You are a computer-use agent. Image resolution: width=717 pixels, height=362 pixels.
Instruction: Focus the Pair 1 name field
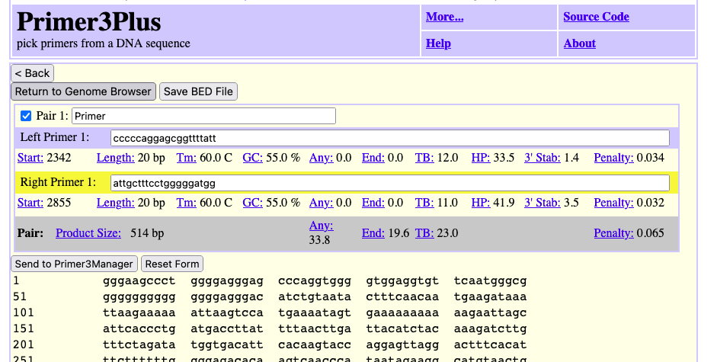[x=203, y=117]
